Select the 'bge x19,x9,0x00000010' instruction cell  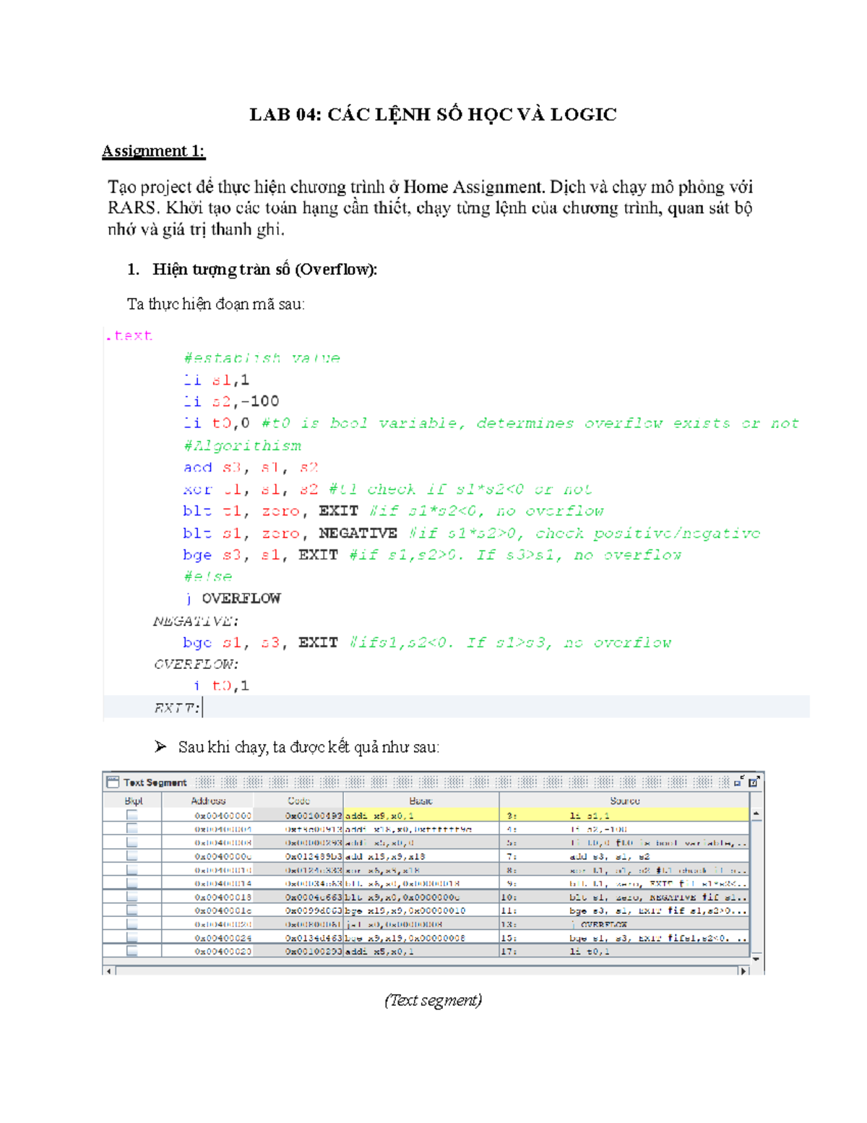coord(421,910)
